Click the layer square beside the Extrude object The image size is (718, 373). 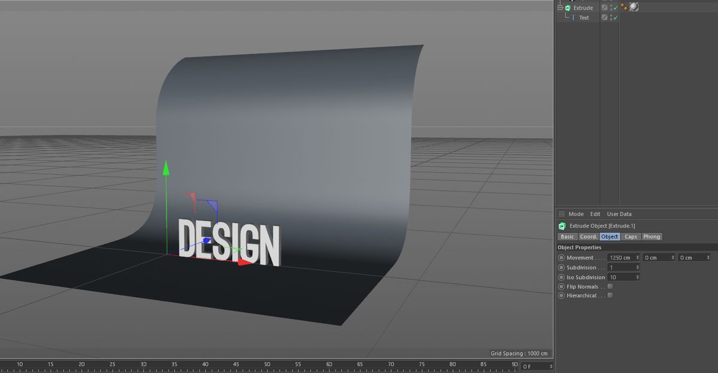(606, 7)
